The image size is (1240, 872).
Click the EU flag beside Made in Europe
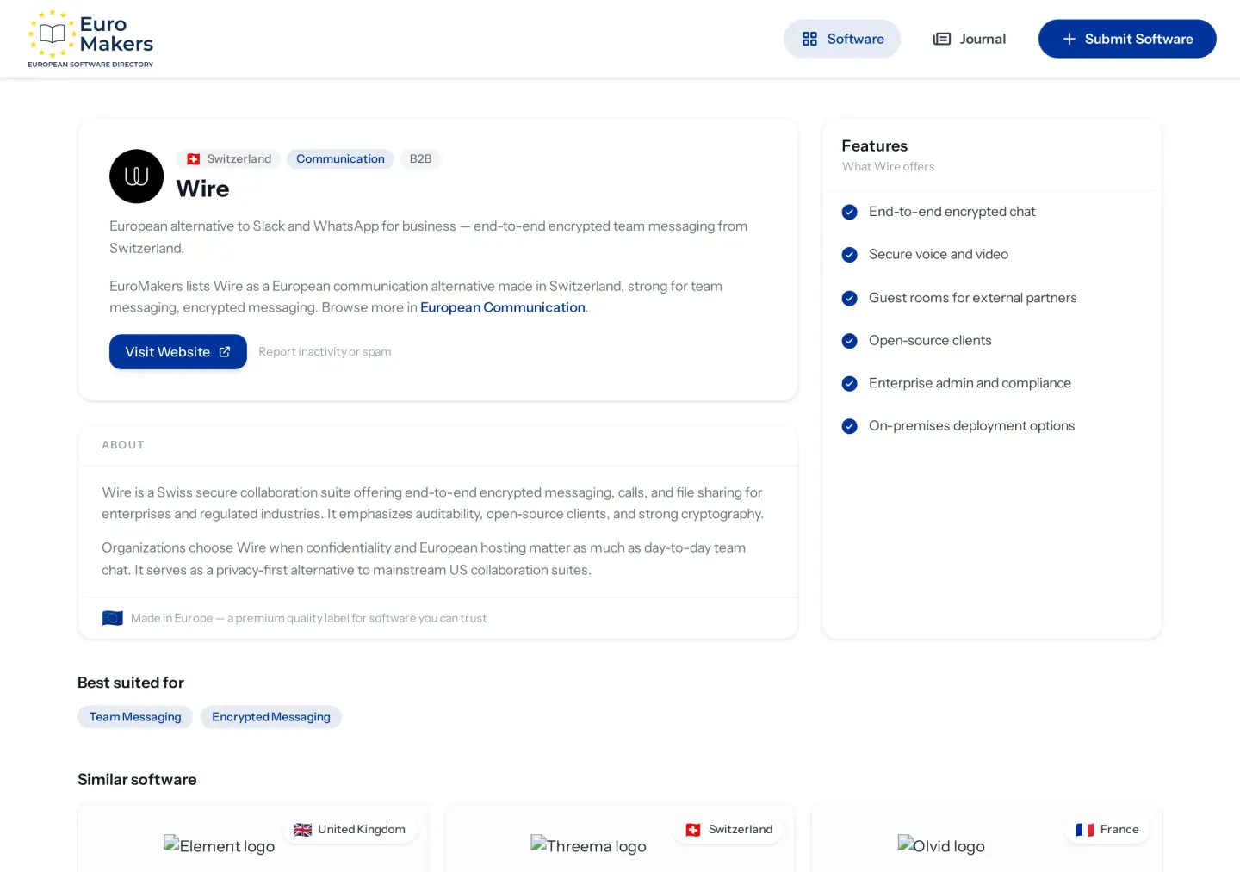pos(112,618)
